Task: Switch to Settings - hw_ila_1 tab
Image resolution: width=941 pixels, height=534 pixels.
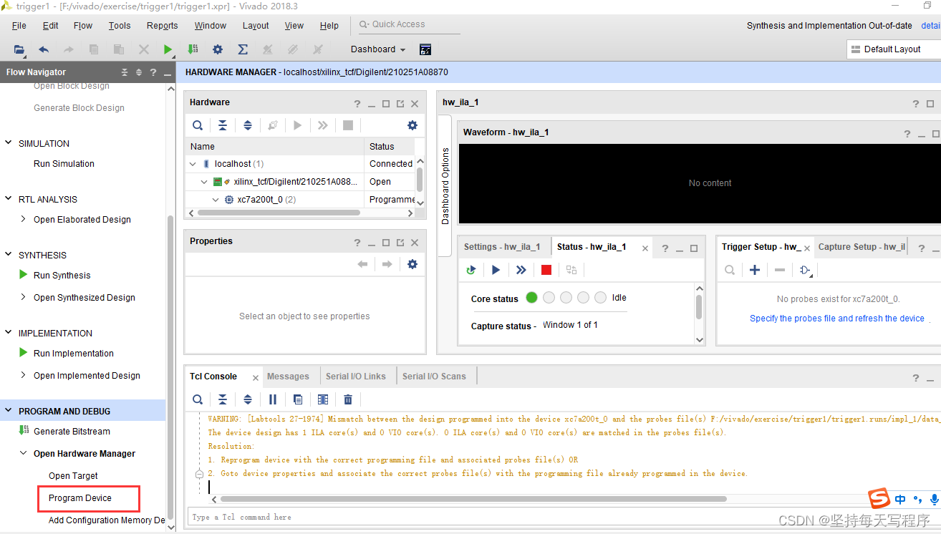Action: point(502,247)
